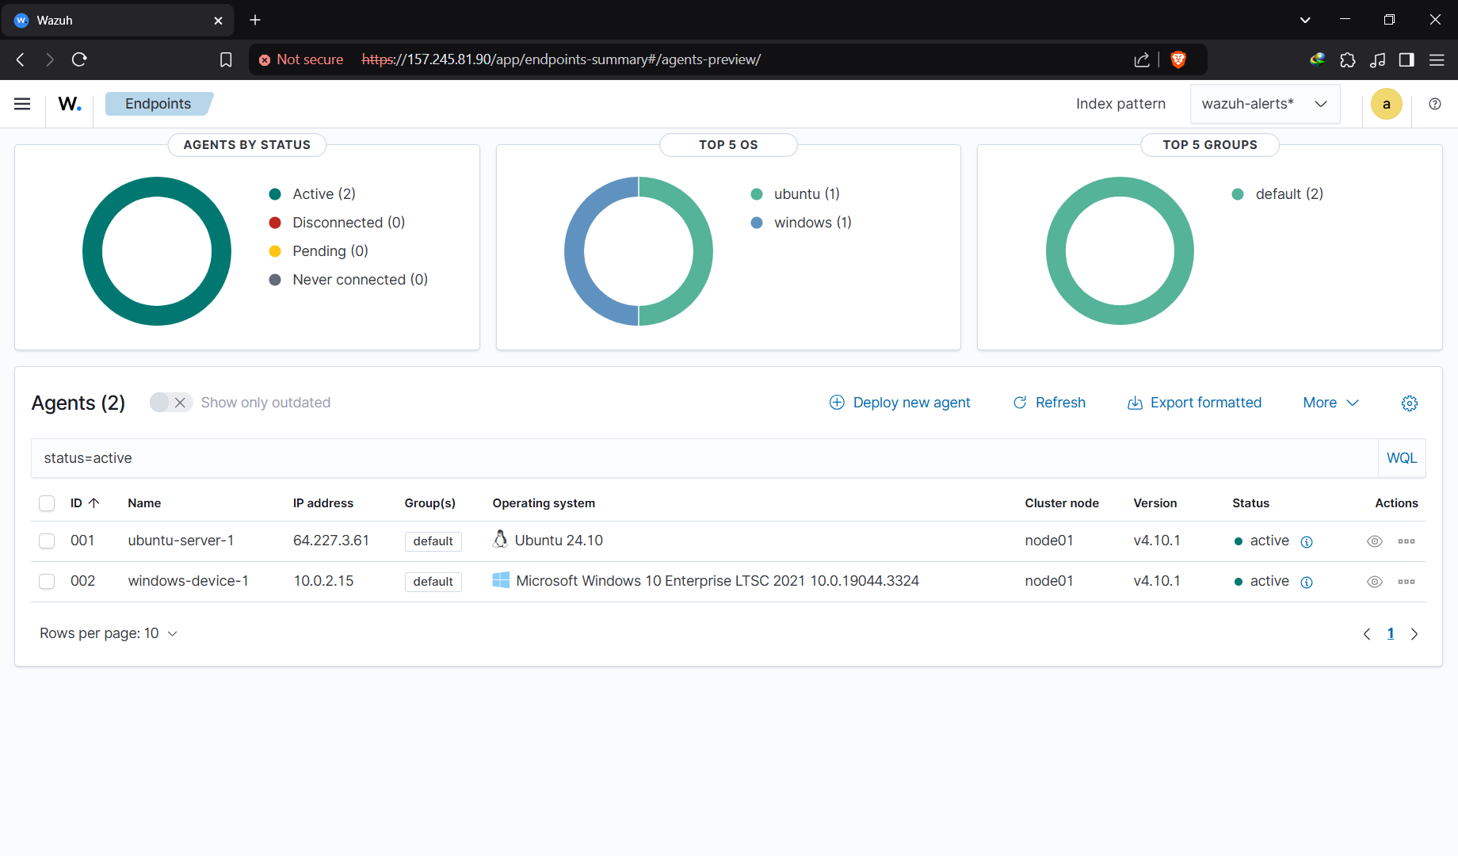Go to previous page arrow
This screenshot has height=856, width=1458.
click(x=1367, y=634)
